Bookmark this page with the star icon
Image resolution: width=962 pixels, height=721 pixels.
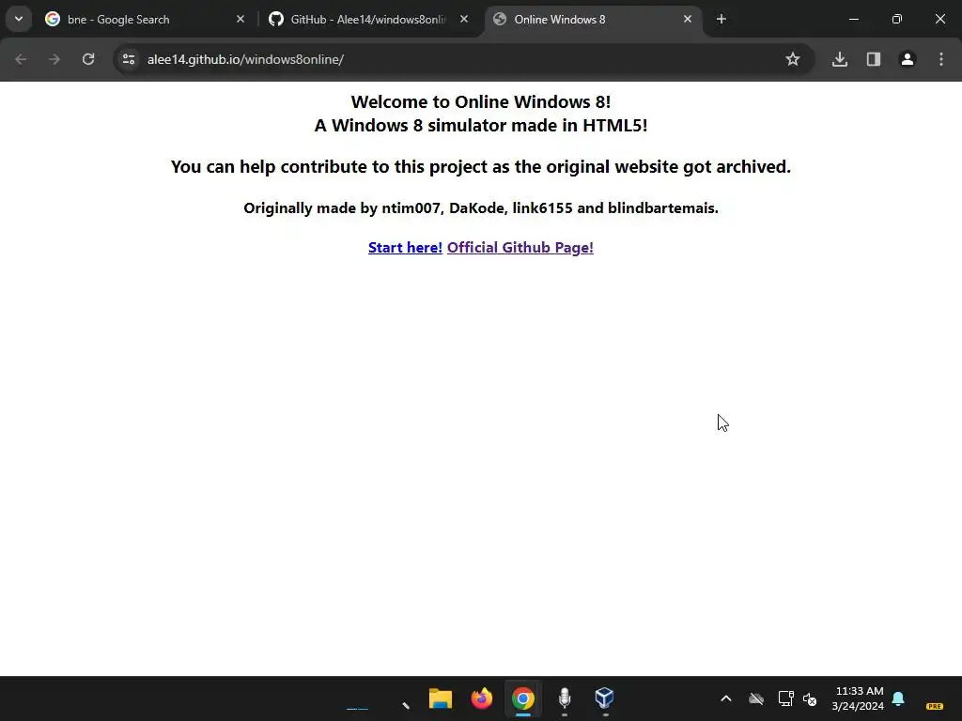click(x=793, y=59)
